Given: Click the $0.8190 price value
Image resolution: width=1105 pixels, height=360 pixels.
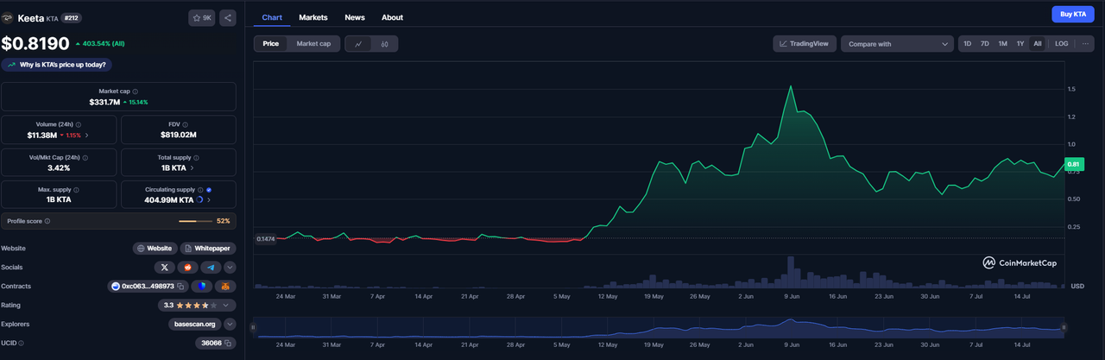Looking at the screenshot, I should pos(35,43).
